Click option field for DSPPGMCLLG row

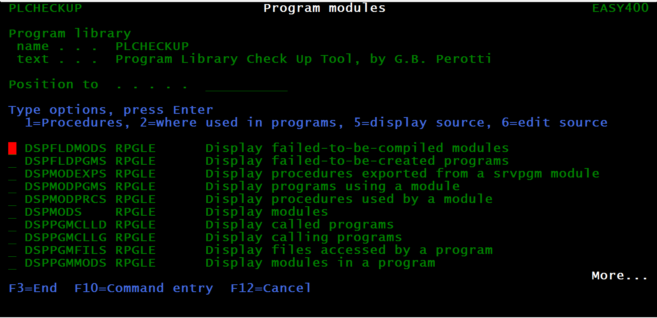coord(12,237)
